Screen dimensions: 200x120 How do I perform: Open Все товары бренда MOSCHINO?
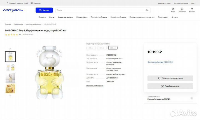click(160, 62)
